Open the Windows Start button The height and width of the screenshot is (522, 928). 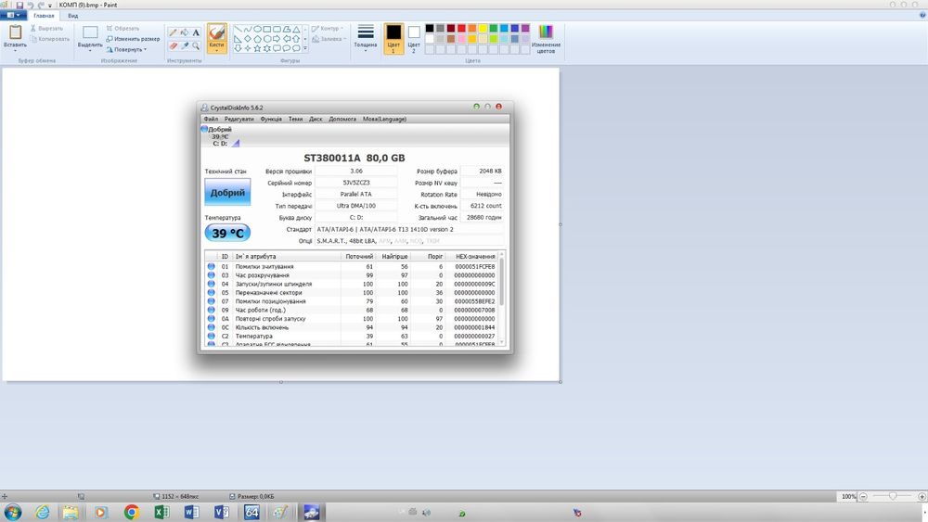(12, 512)
